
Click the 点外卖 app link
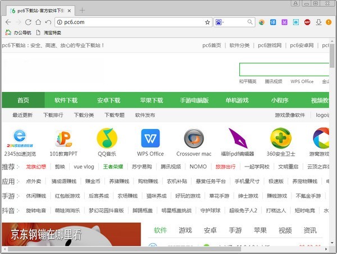(33, 181)
